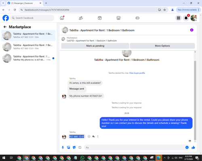The width and height of the screenshot is (202, 161).
Task: Reload the page in Chrome
Action: pyautogui.click(x=15, y=10)
